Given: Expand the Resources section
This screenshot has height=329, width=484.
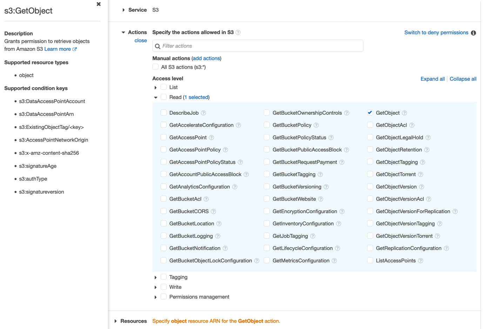Looking at the screenshot, I should [x=115, y=321].
